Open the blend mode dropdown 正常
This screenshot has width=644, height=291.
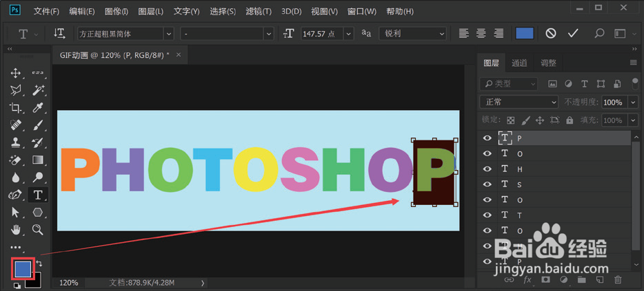coord(519,102)
